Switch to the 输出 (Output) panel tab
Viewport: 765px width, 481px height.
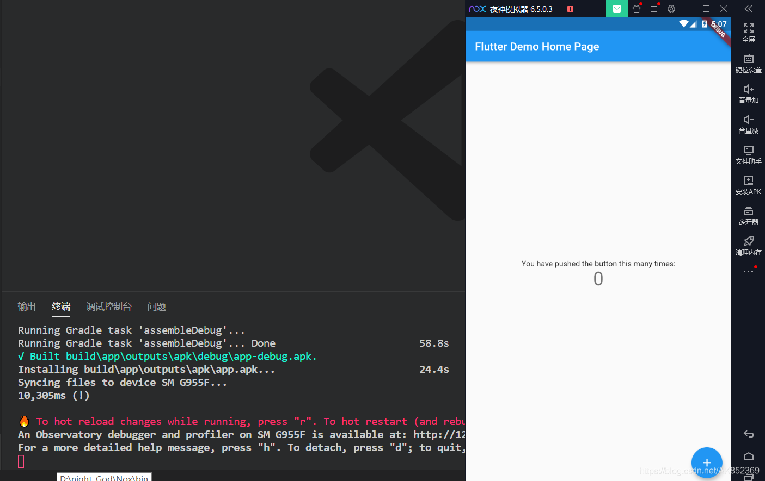(27, 307)
